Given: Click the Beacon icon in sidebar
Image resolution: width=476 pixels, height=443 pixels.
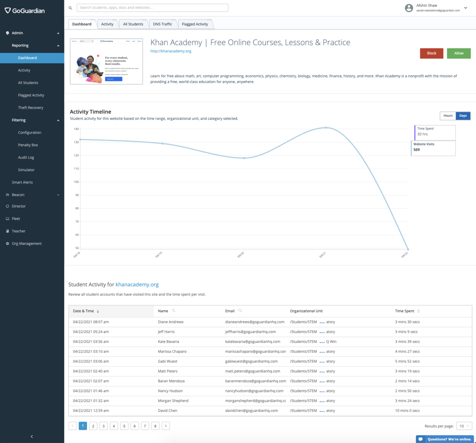Looking at the screenshot, I should coord(8,194).
